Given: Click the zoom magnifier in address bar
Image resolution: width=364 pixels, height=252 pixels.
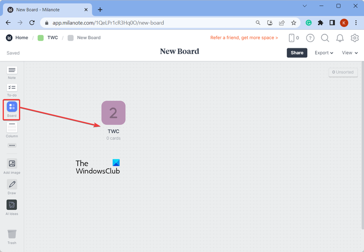Looking at the screenshot, I should (258, 23).
